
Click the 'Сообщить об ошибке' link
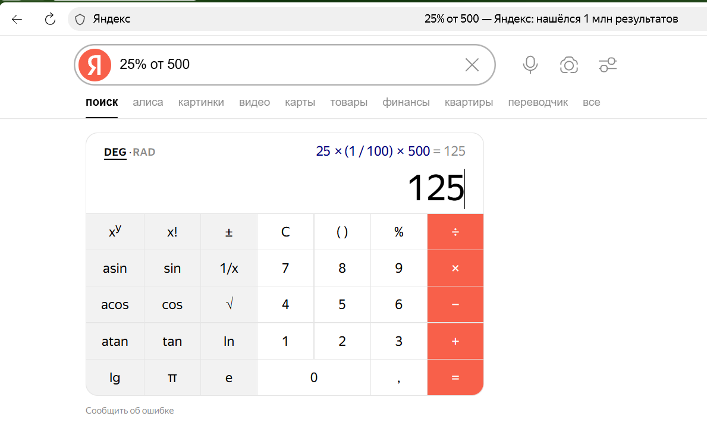click(x=130, y=411)
